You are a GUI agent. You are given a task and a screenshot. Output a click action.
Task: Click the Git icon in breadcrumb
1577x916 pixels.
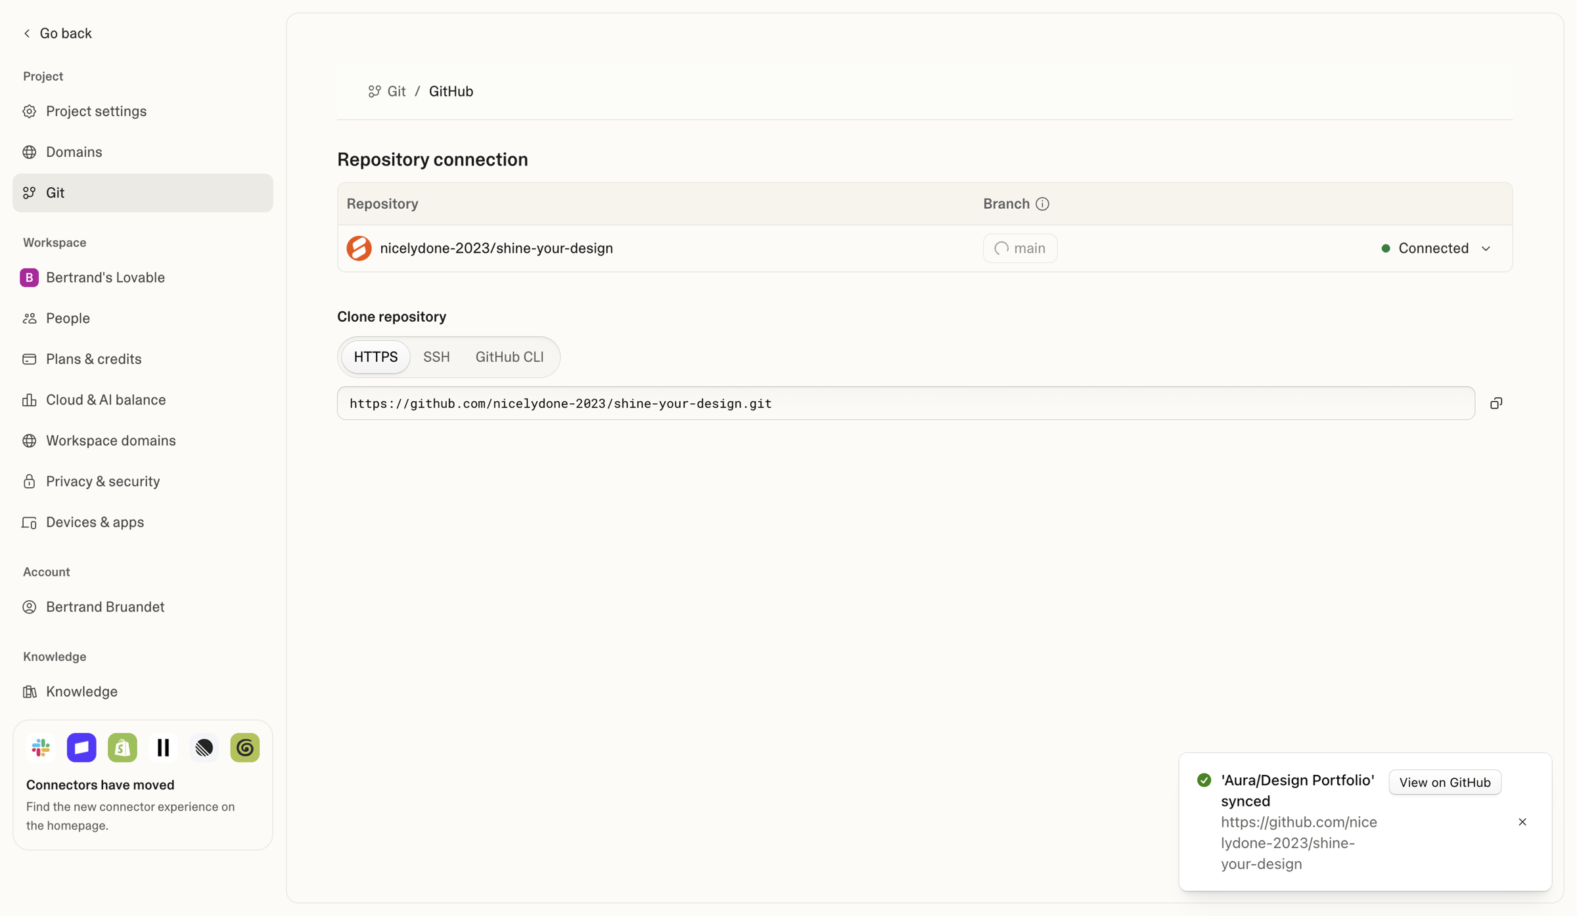(x=375, y=92)
